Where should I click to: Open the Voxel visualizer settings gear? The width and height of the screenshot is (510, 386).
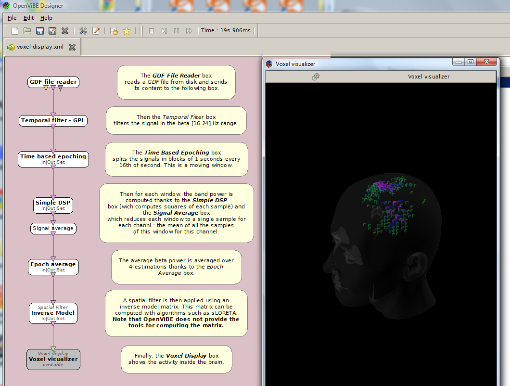point(316,77)
